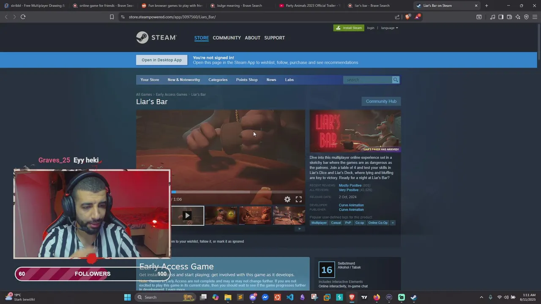
Task: Bookmark this page with the bookmark icon
Action: point(112,17)
